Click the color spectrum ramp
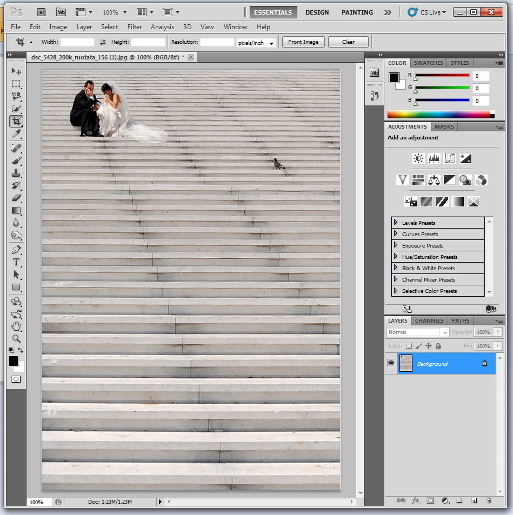The image size is (513, 515). pos(438,115)
